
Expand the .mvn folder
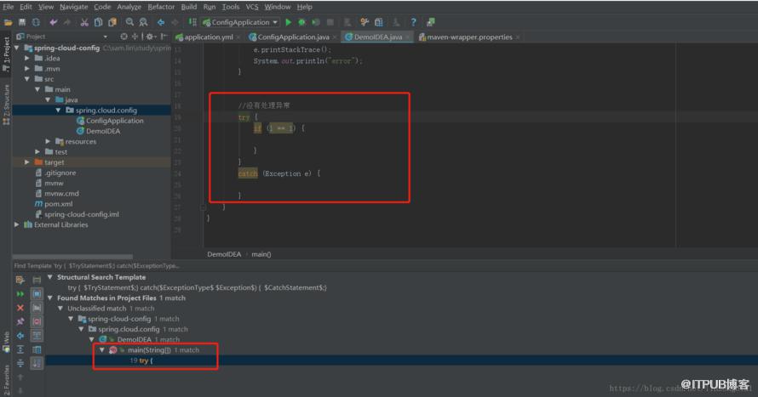coord(27,69)
